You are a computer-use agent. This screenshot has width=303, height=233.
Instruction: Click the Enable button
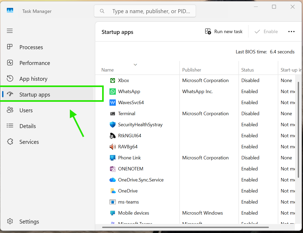click(x=266, y=32)
